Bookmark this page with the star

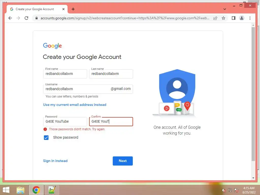(x=223, y=18)
